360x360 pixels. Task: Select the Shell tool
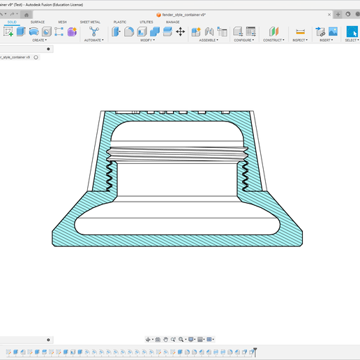point(142,31)
